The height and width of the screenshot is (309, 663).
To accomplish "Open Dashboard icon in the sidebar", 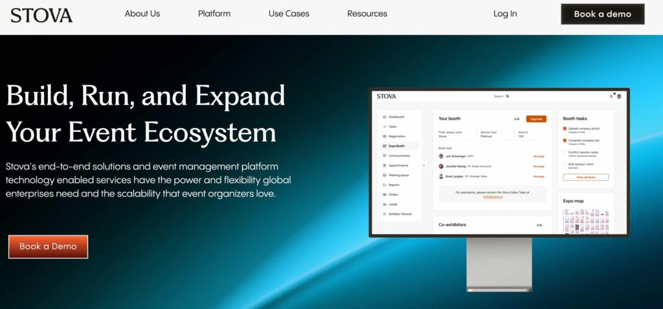I will pos(385,117).
